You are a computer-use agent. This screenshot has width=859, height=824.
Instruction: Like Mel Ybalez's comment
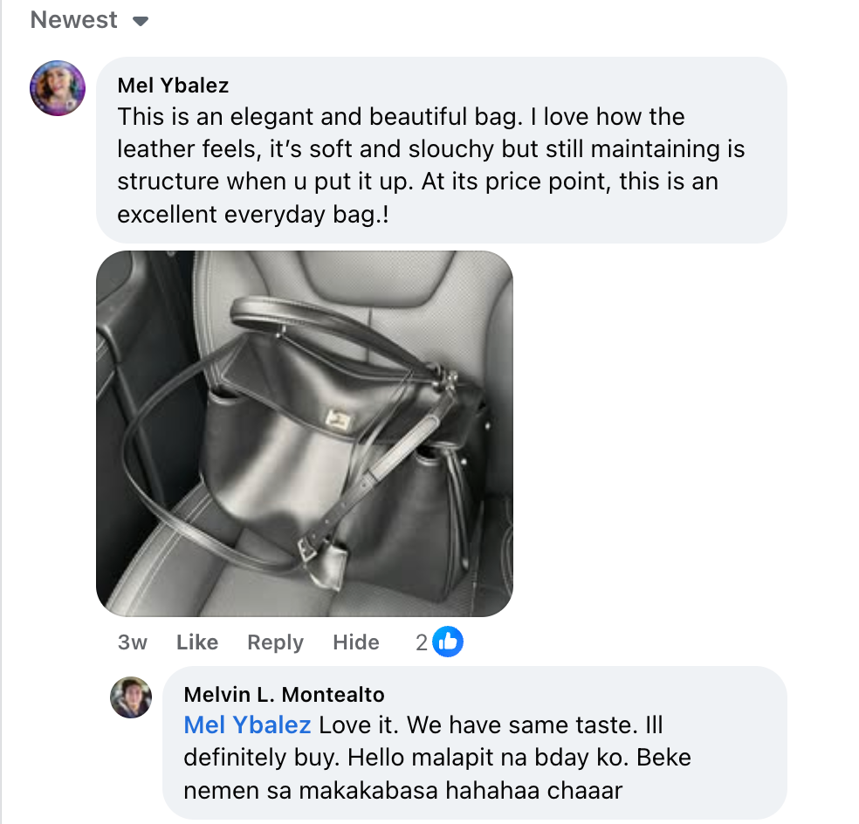[x=196, y=642]
